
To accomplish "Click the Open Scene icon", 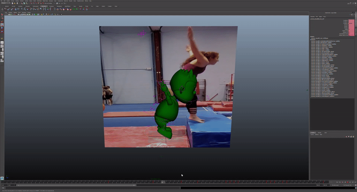I will (15, 3).
